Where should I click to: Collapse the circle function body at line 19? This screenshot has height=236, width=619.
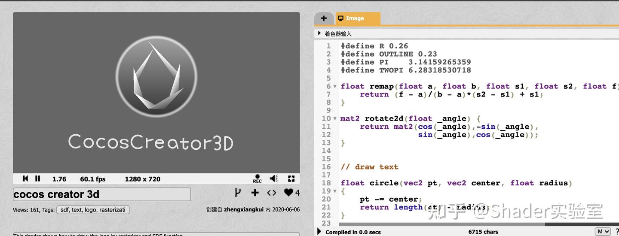point(335,191)
